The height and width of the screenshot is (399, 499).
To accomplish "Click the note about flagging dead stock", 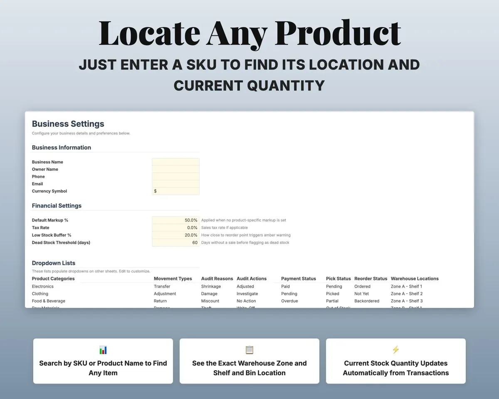I will pos(245,243).
